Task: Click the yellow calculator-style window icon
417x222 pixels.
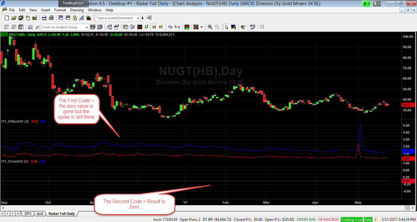Action: pos(21,27)
